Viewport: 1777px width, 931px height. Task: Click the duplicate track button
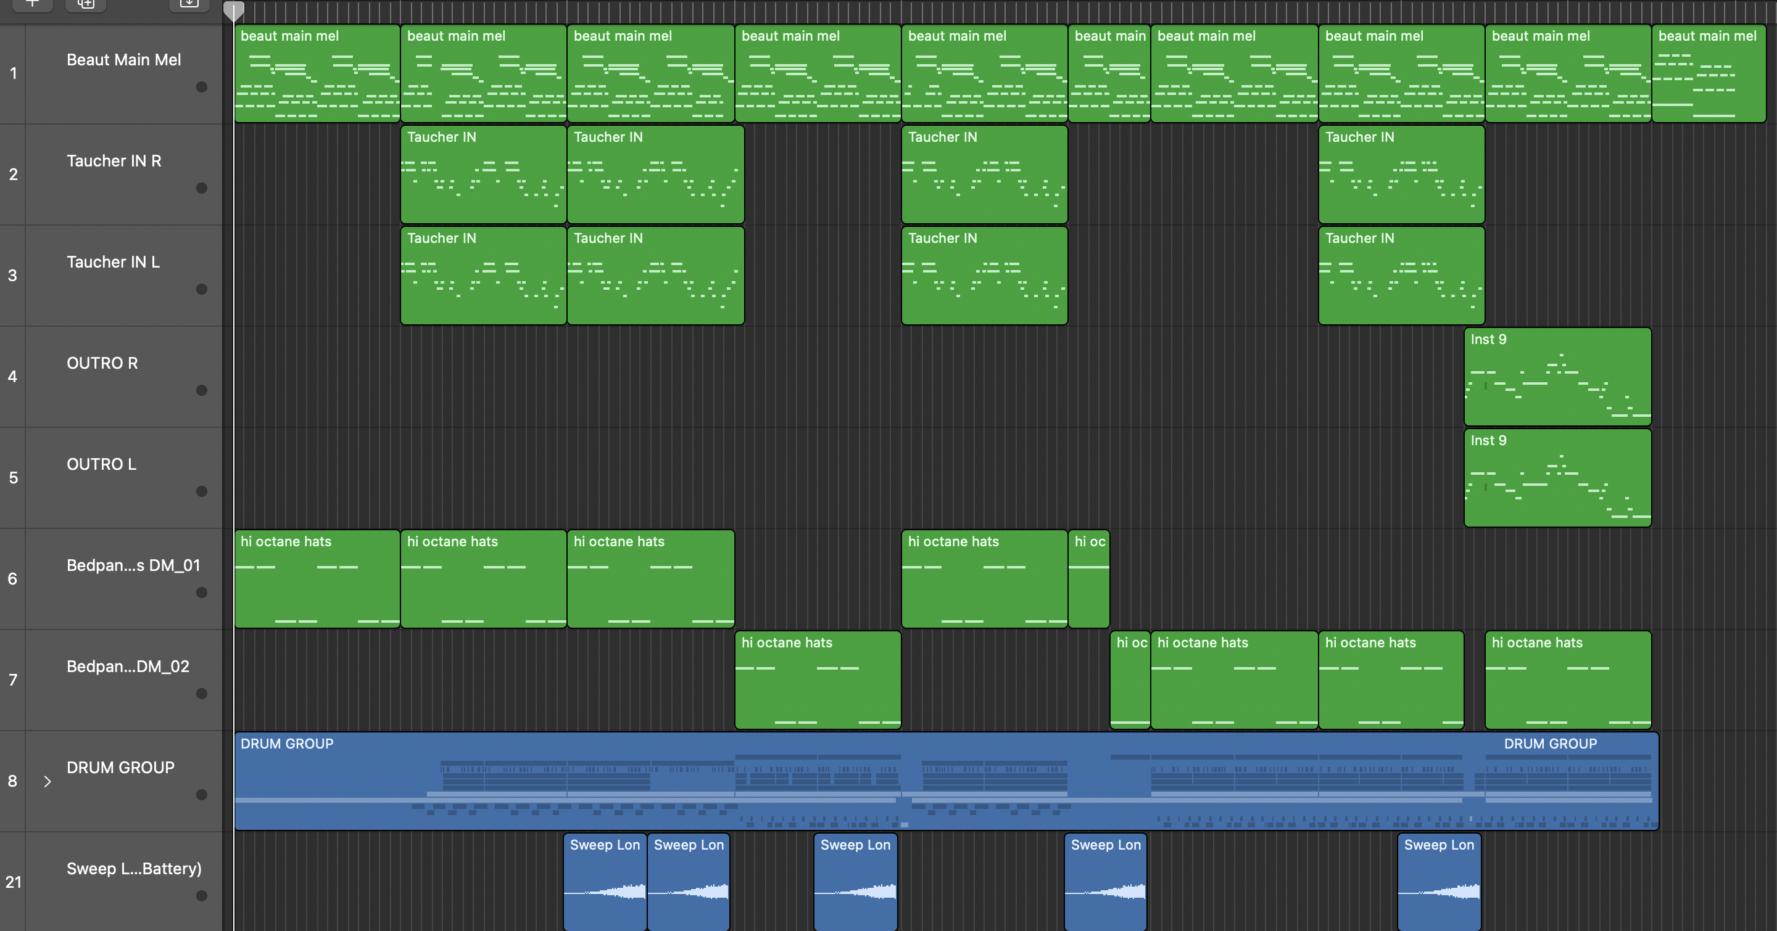pos(86,4)
